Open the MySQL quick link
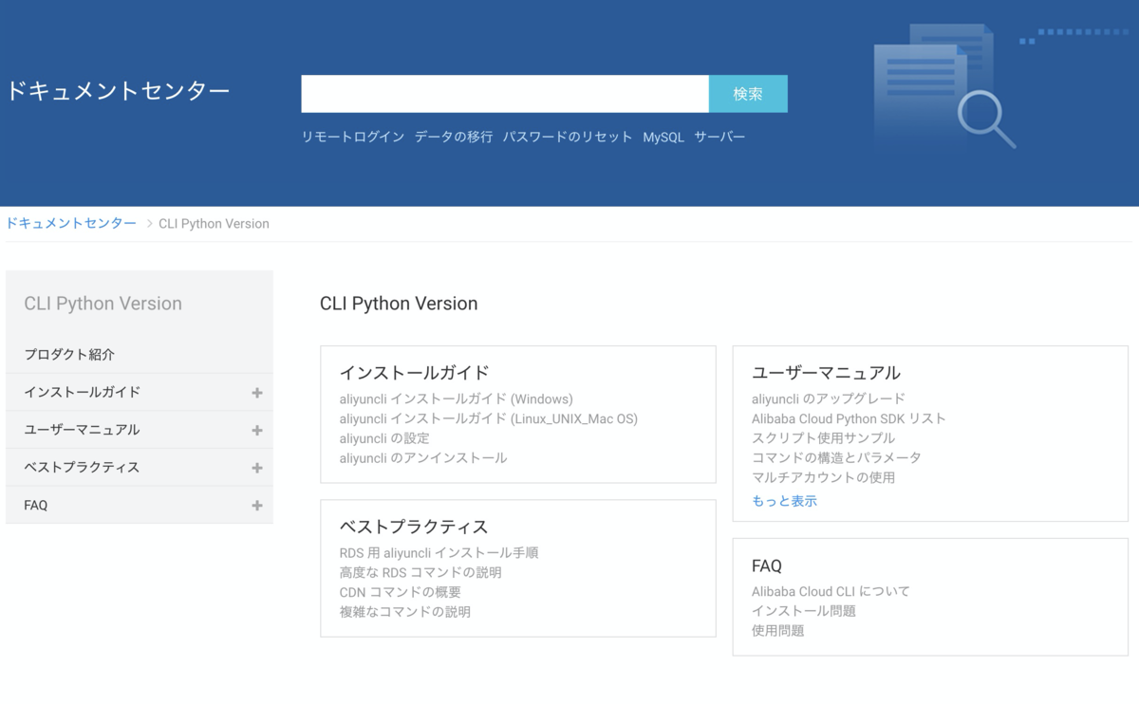Viewport: 1139px width, 704px height. [x=663, y=136]
